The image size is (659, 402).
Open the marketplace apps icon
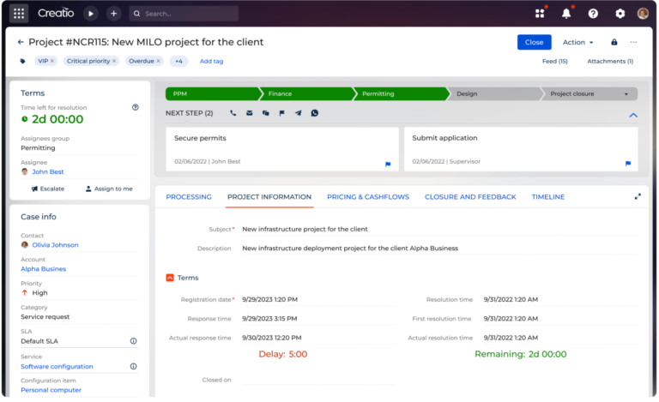[541, 13]
